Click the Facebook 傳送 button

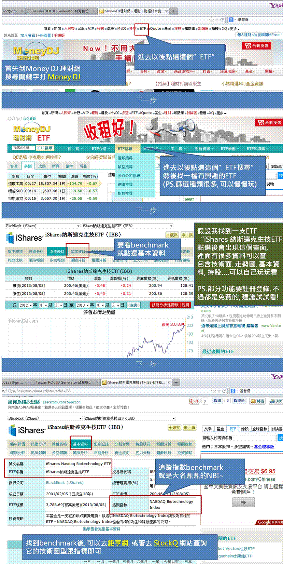tap(239, 401)
